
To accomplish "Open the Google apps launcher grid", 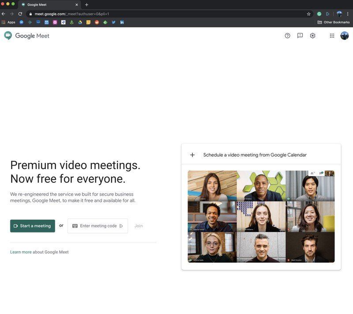I will click(x=332, y=36).
